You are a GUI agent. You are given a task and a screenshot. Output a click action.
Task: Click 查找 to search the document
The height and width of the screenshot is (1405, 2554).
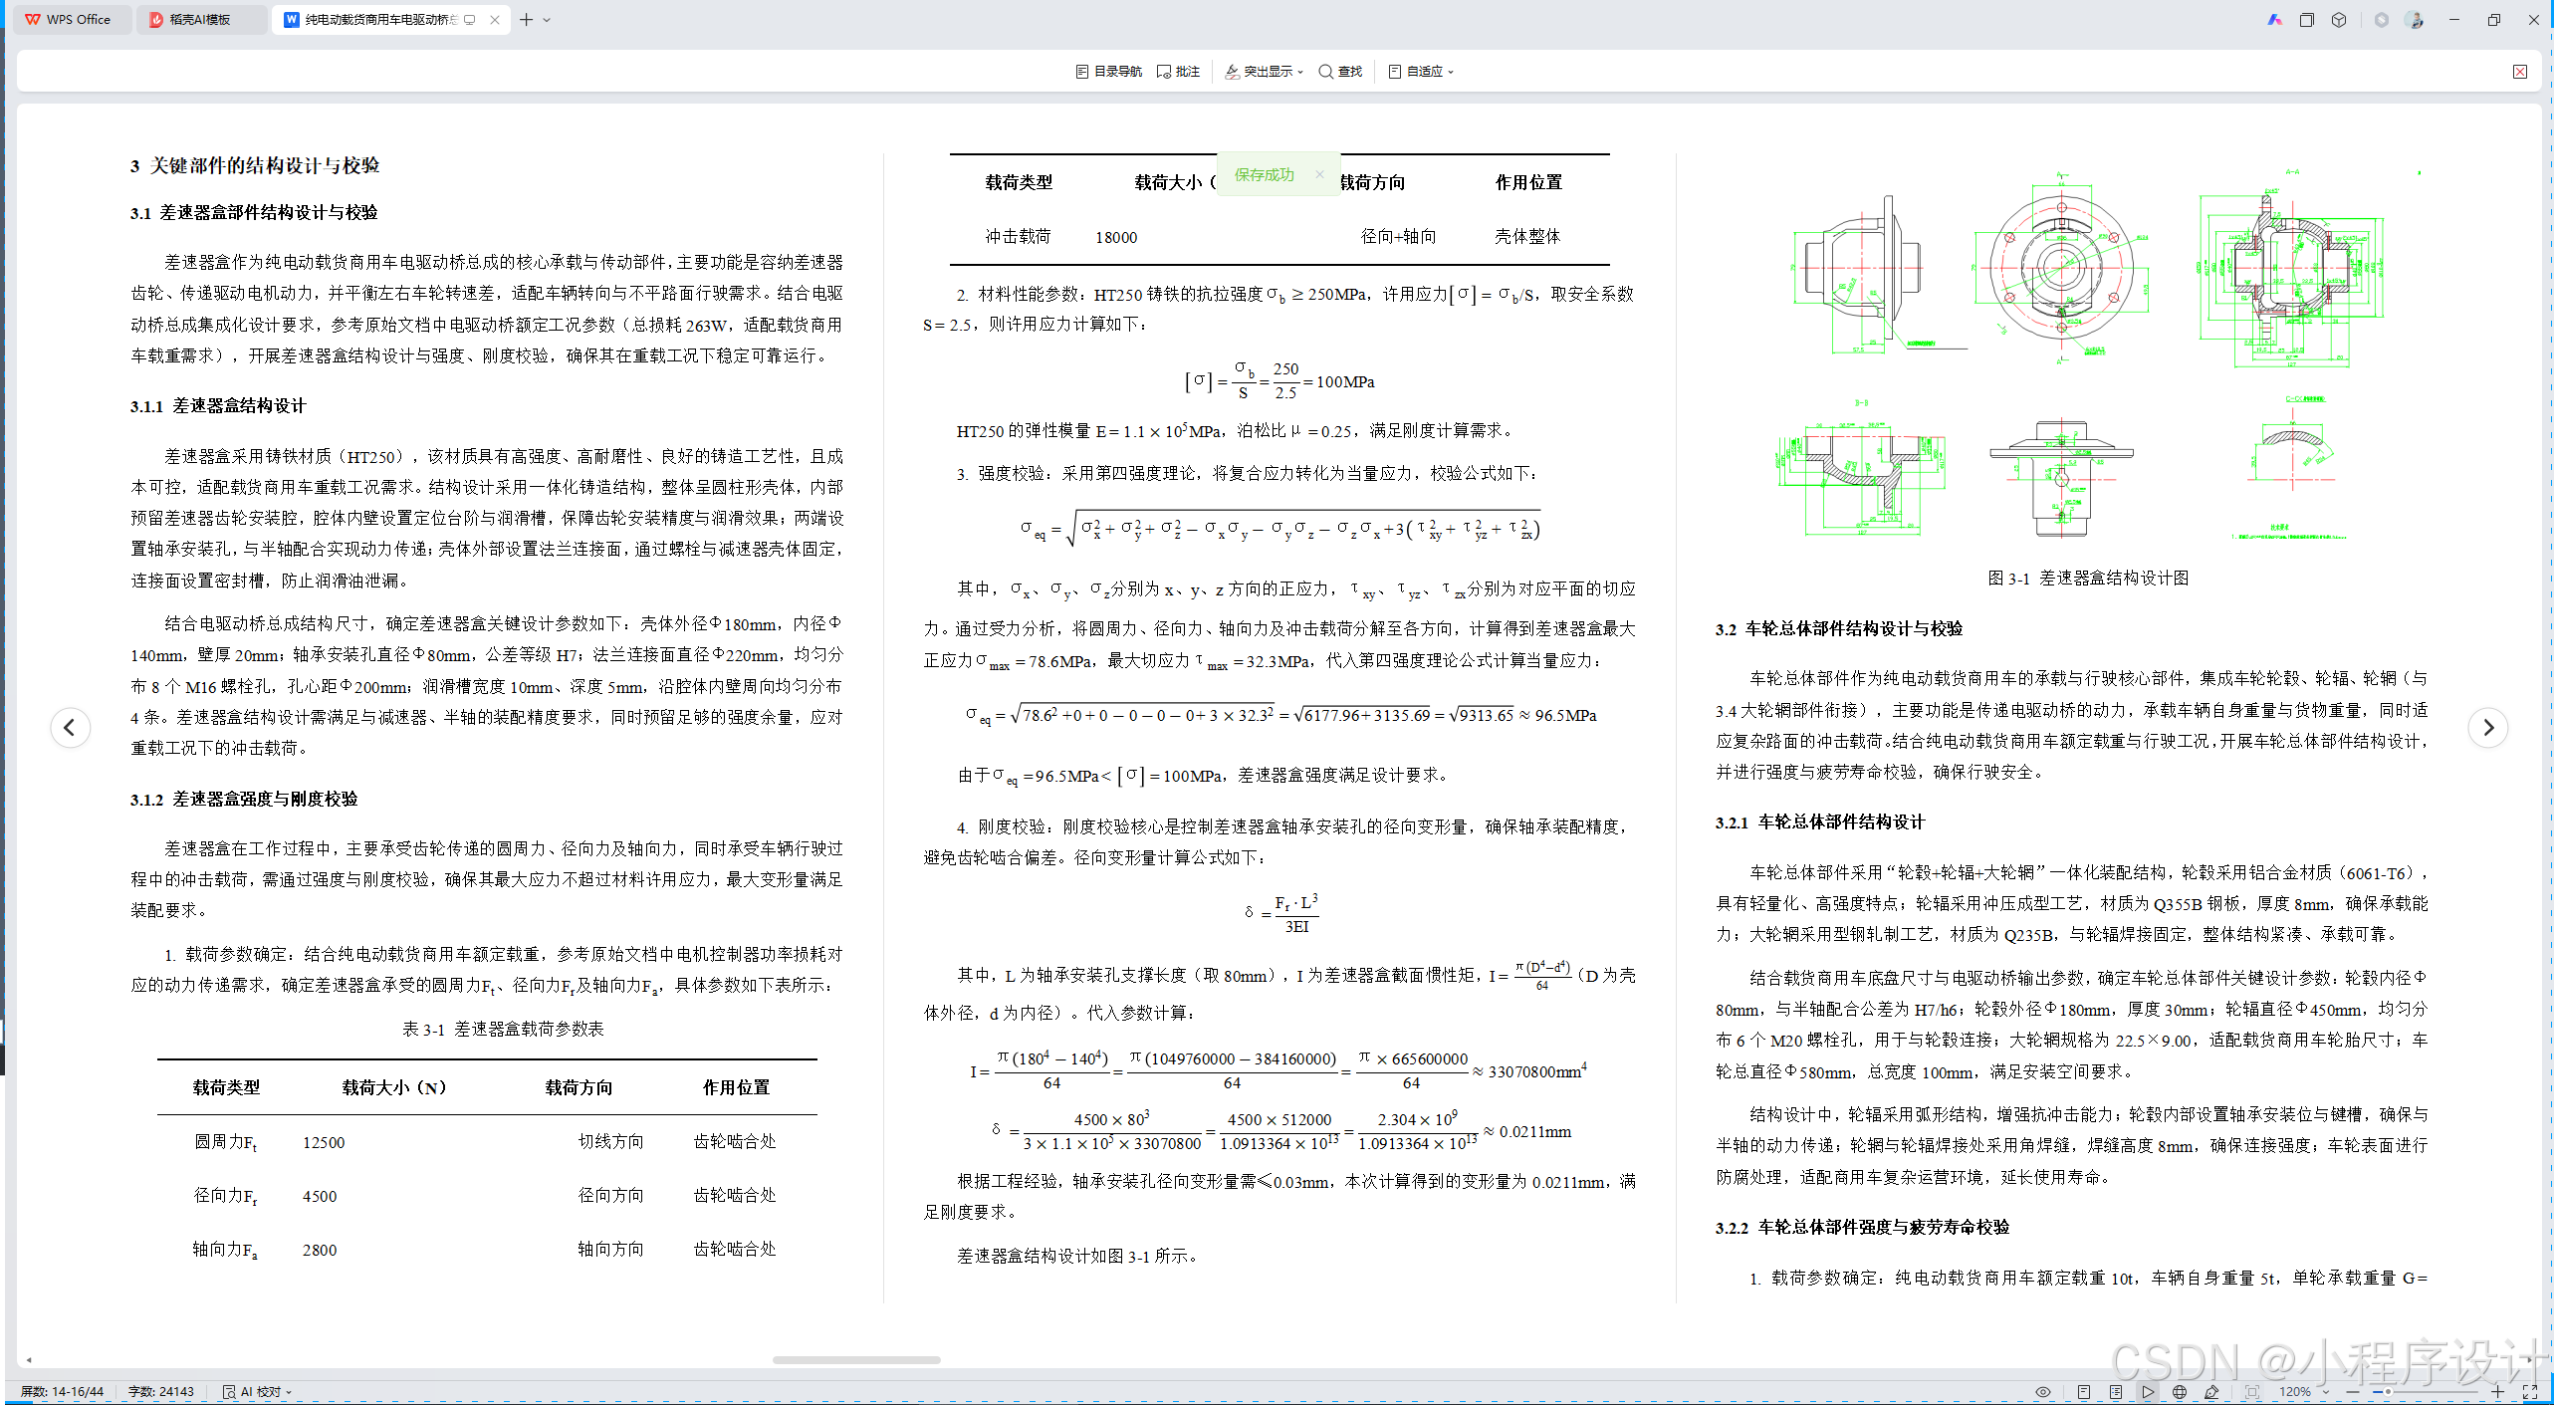tap(1340, 72)
